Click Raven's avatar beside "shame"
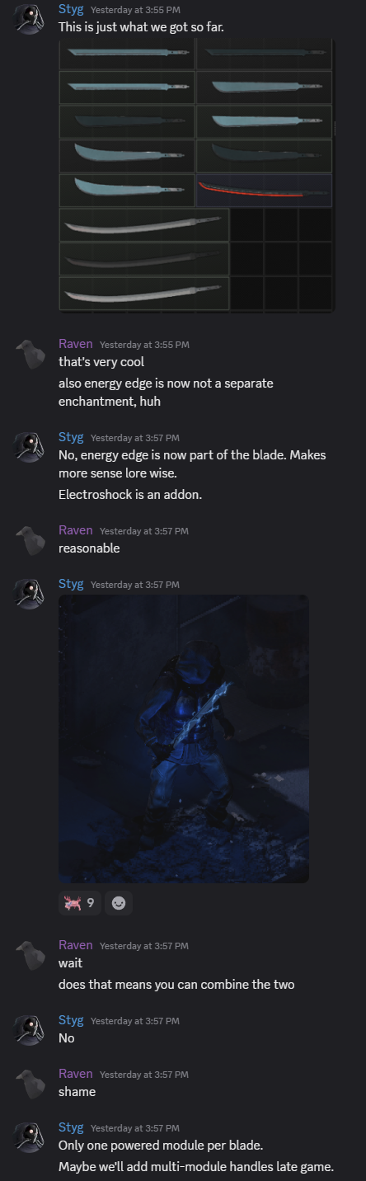Image resolution: width=366 pixels, height=1181 pixels. (30, 1083)
